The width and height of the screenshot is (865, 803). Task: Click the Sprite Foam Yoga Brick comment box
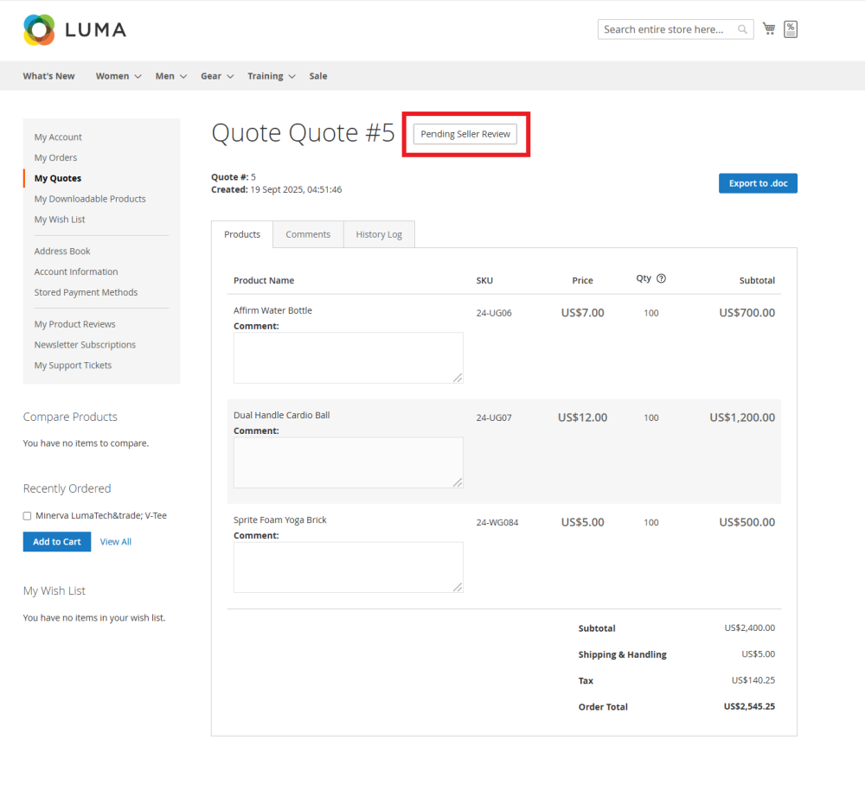click(348, 567)
